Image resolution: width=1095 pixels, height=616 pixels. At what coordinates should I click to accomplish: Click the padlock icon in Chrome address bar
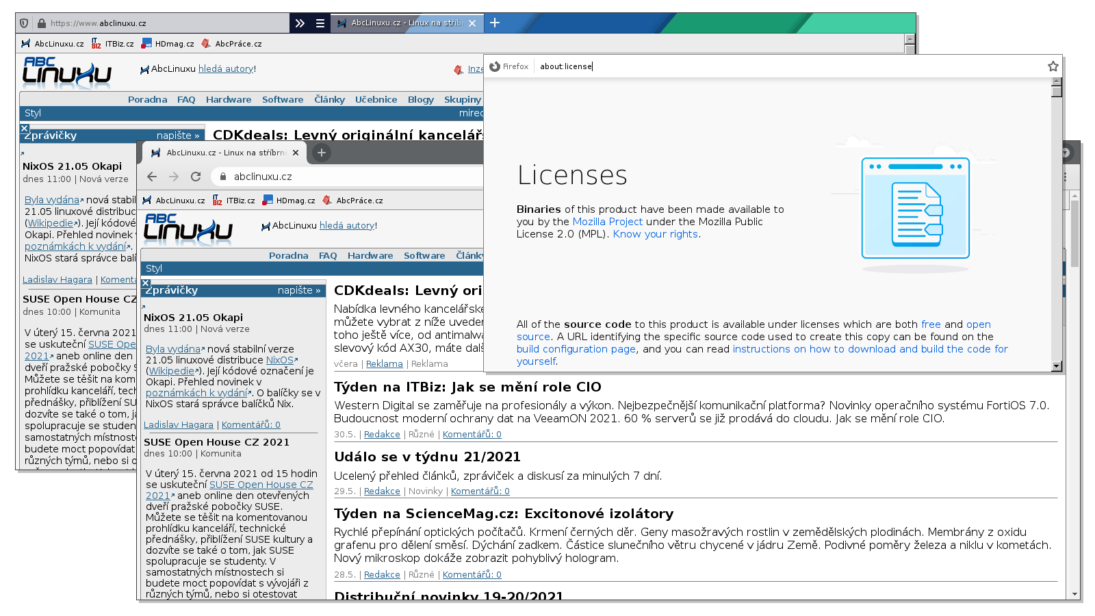coord(222,177)
